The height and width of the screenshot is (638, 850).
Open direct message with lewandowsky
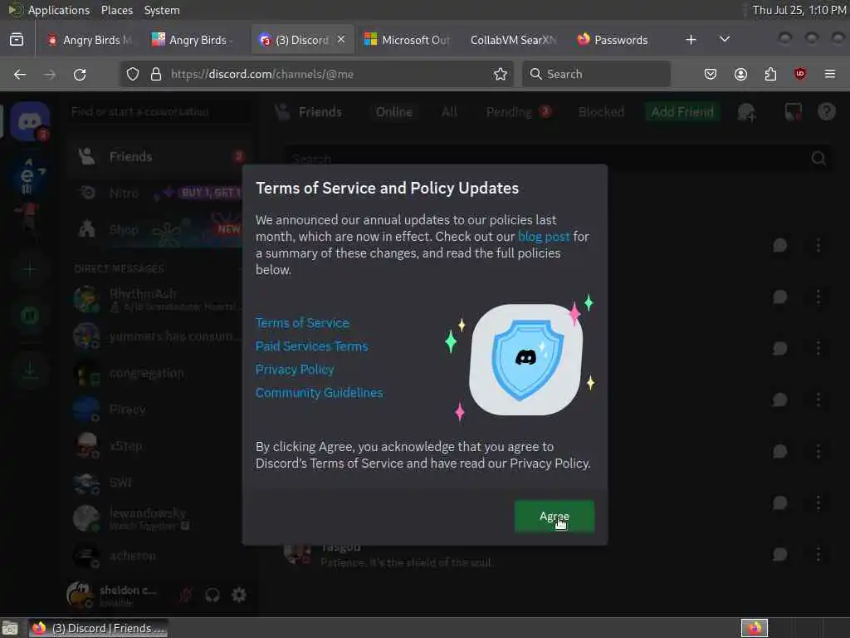pyautogui.click(x=160, y=518)
